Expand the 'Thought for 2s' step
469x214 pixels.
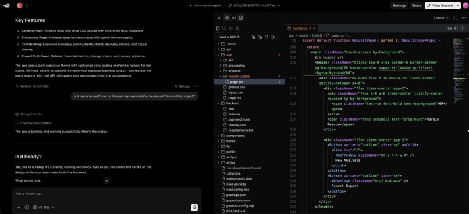[x=29, y=114]
